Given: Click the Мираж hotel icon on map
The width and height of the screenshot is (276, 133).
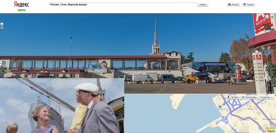Looking at the screenshot, I should (x=251, y=107).
